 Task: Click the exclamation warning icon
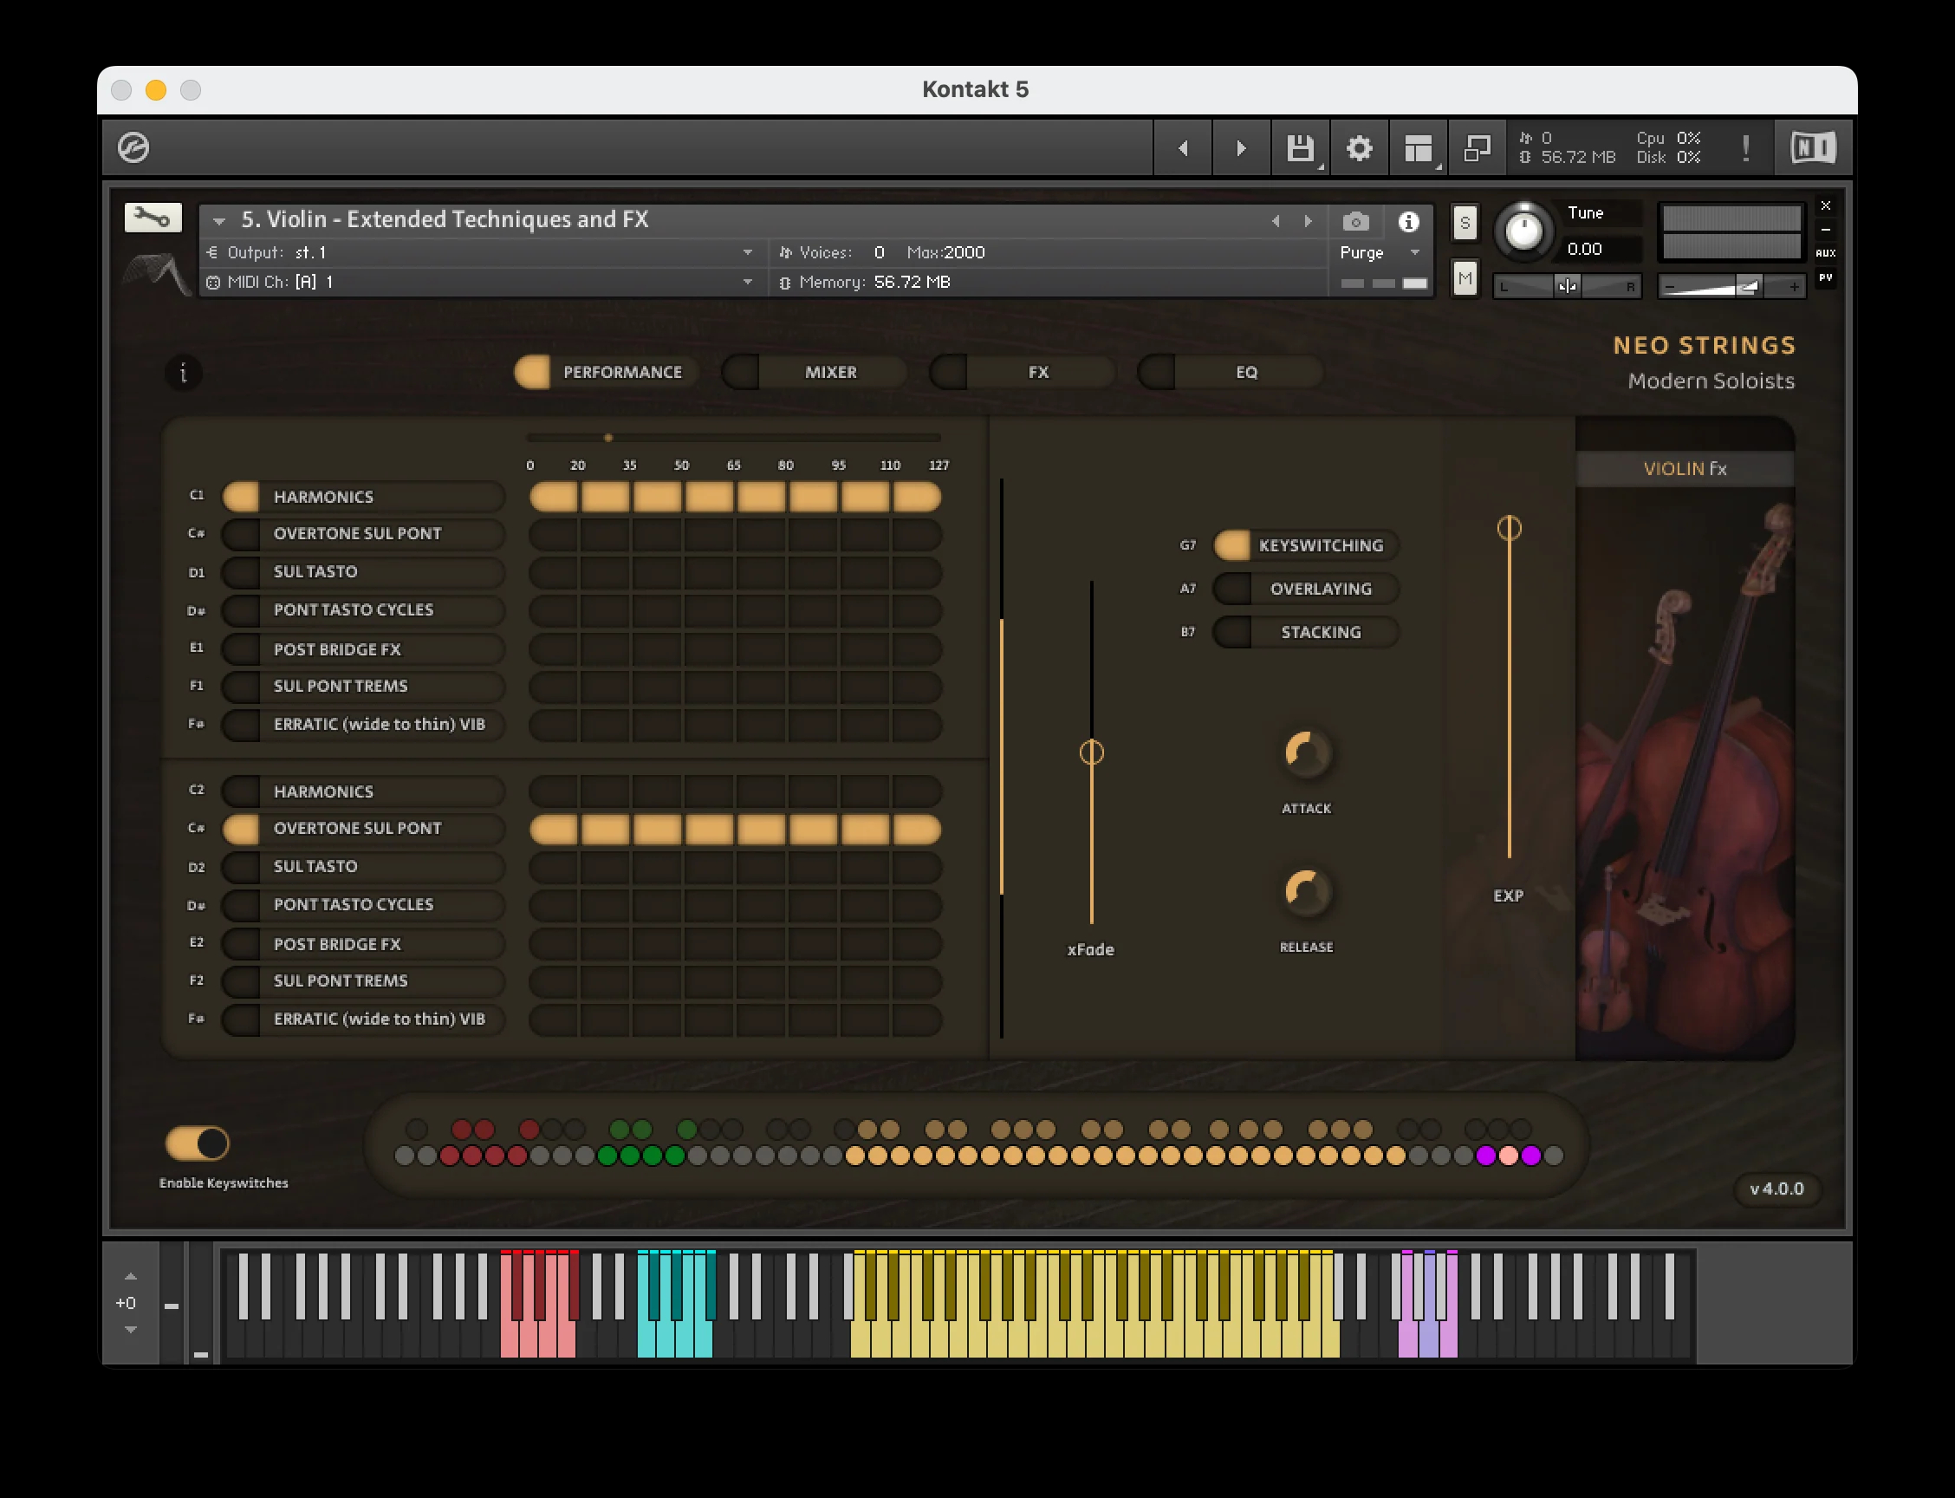[1745, 148]
